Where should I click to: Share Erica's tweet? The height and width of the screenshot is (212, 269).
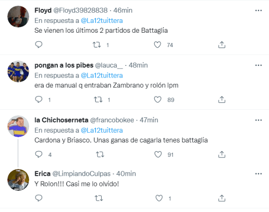point(221,198)
